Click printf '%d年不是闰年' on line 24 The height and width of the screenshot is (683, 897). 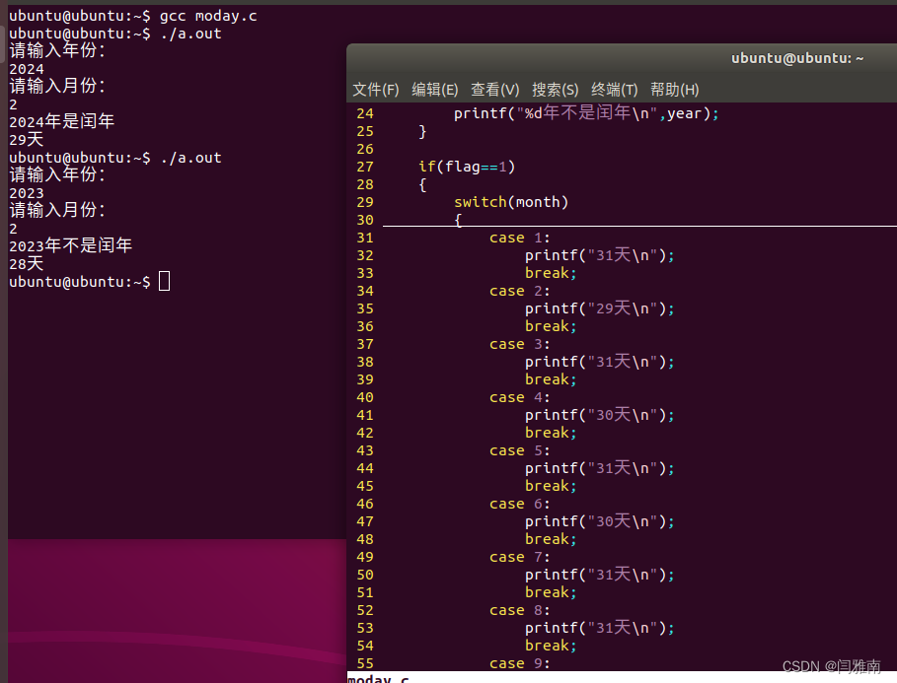tap(586, 113)
